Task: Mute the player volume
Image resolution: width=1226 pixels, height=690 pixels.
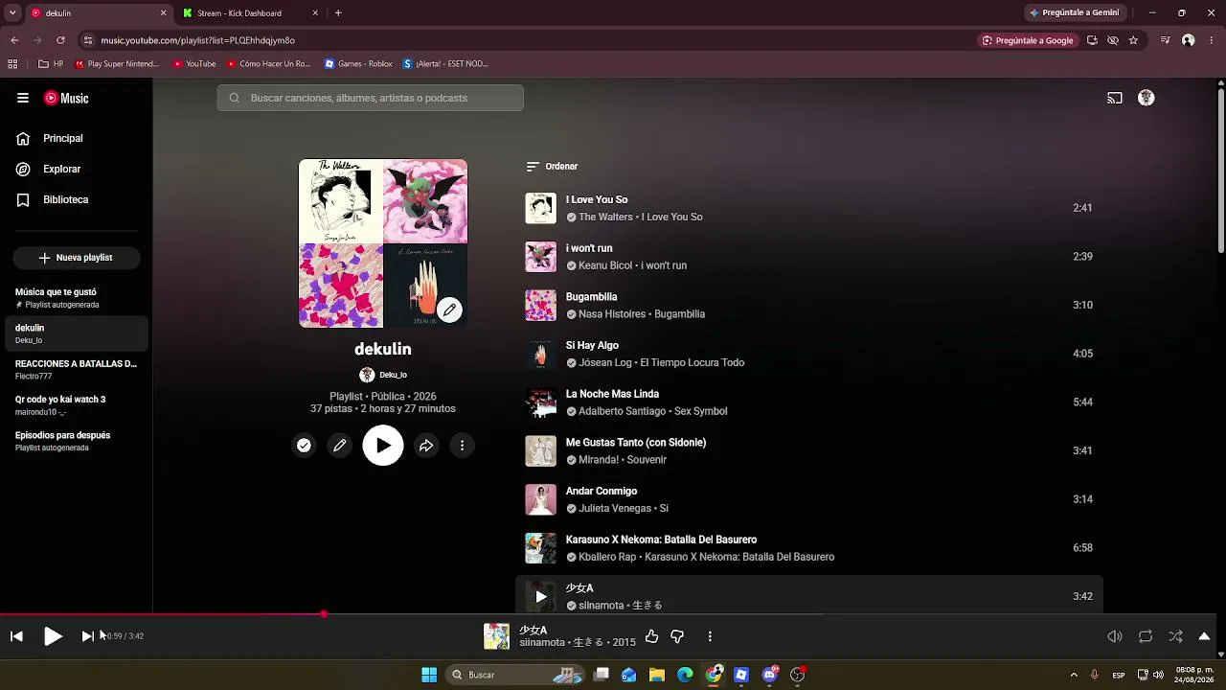Action: (1115, 636)
